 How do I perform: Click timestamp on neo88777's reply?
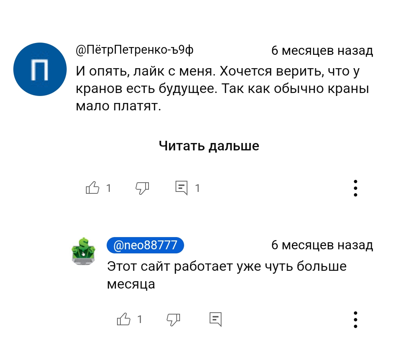pos(322,245)
